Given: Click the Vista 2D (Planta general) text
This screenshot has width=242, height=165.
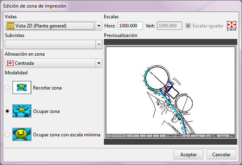Looking at the screenshot, I should point(41,26).
